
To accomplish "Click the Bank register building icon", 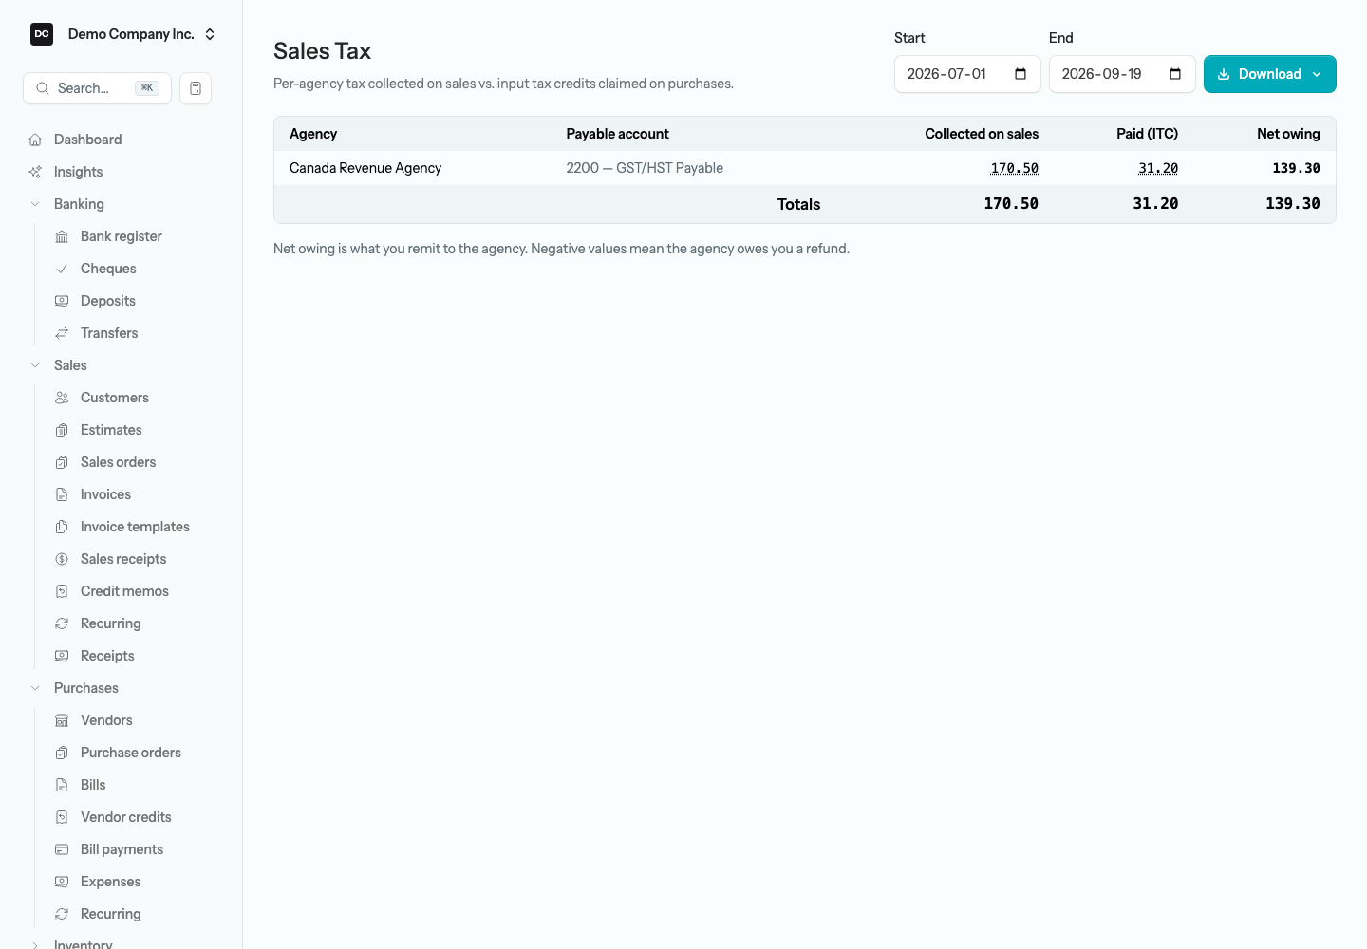I will [x=62, y=236].
